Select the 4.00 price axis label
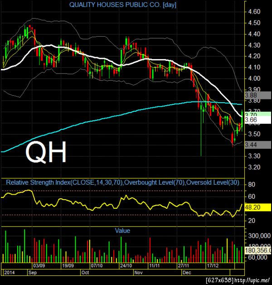This screenshot has width=272, height=285. (x=254, y=79)
